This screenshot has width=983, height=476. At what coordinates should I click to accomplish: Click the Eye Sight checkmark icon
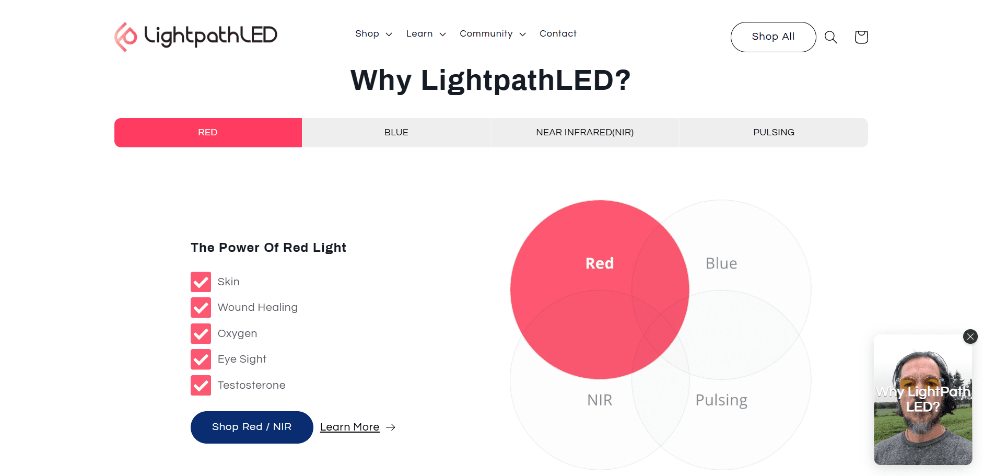pyautogui.click(x=201, y=359)
